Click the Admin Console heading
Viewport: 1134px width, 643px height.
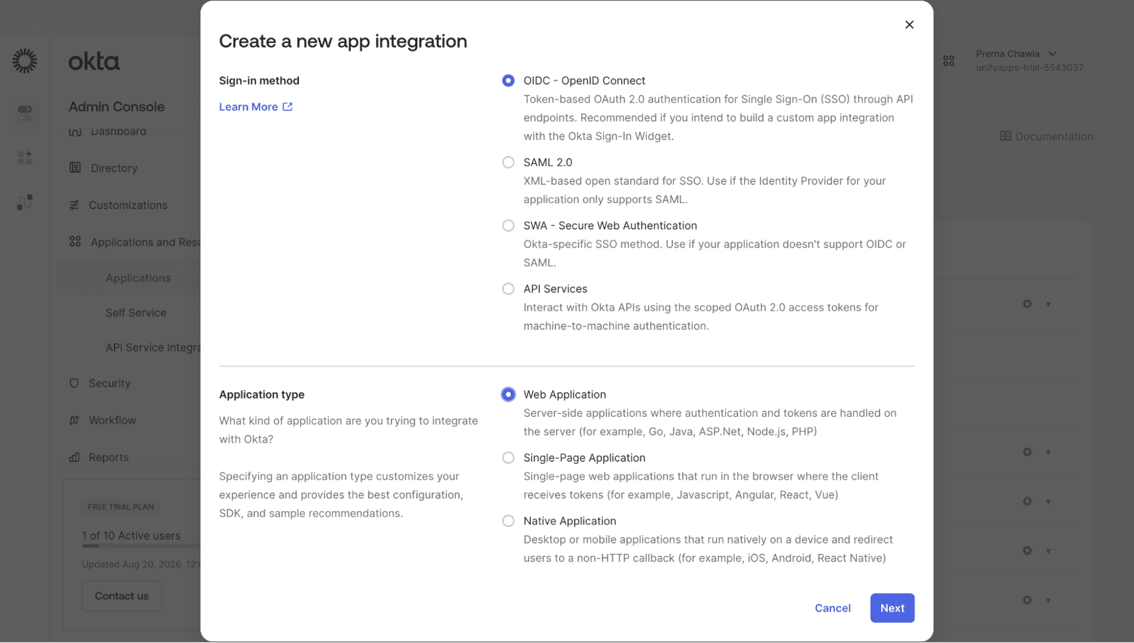click(x=116, y=107)
